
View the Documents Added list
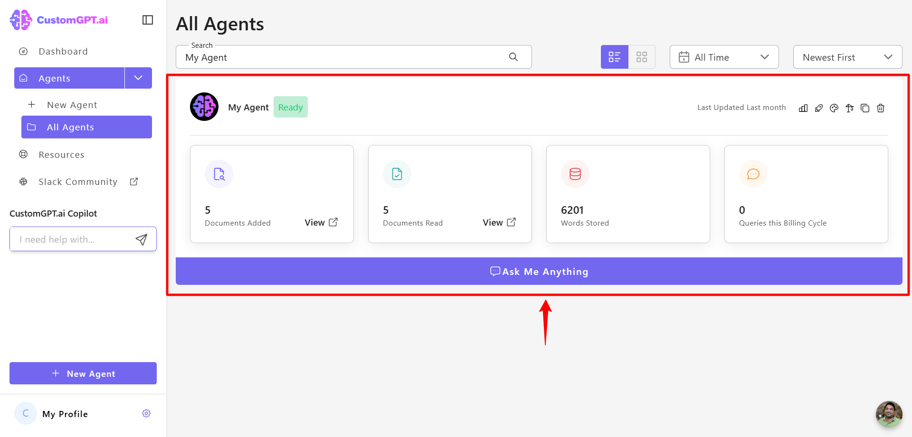[x=321, y=222]
